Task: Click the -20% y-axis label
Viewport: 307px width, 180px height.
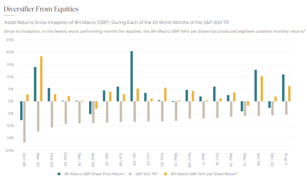Action: pyautogui.click(x=8, y=150)
